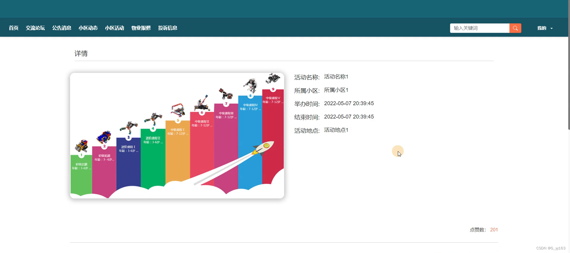Click the 活动地点: label
This screenshot has height=253, width=570.
click(x=307, y=131)
